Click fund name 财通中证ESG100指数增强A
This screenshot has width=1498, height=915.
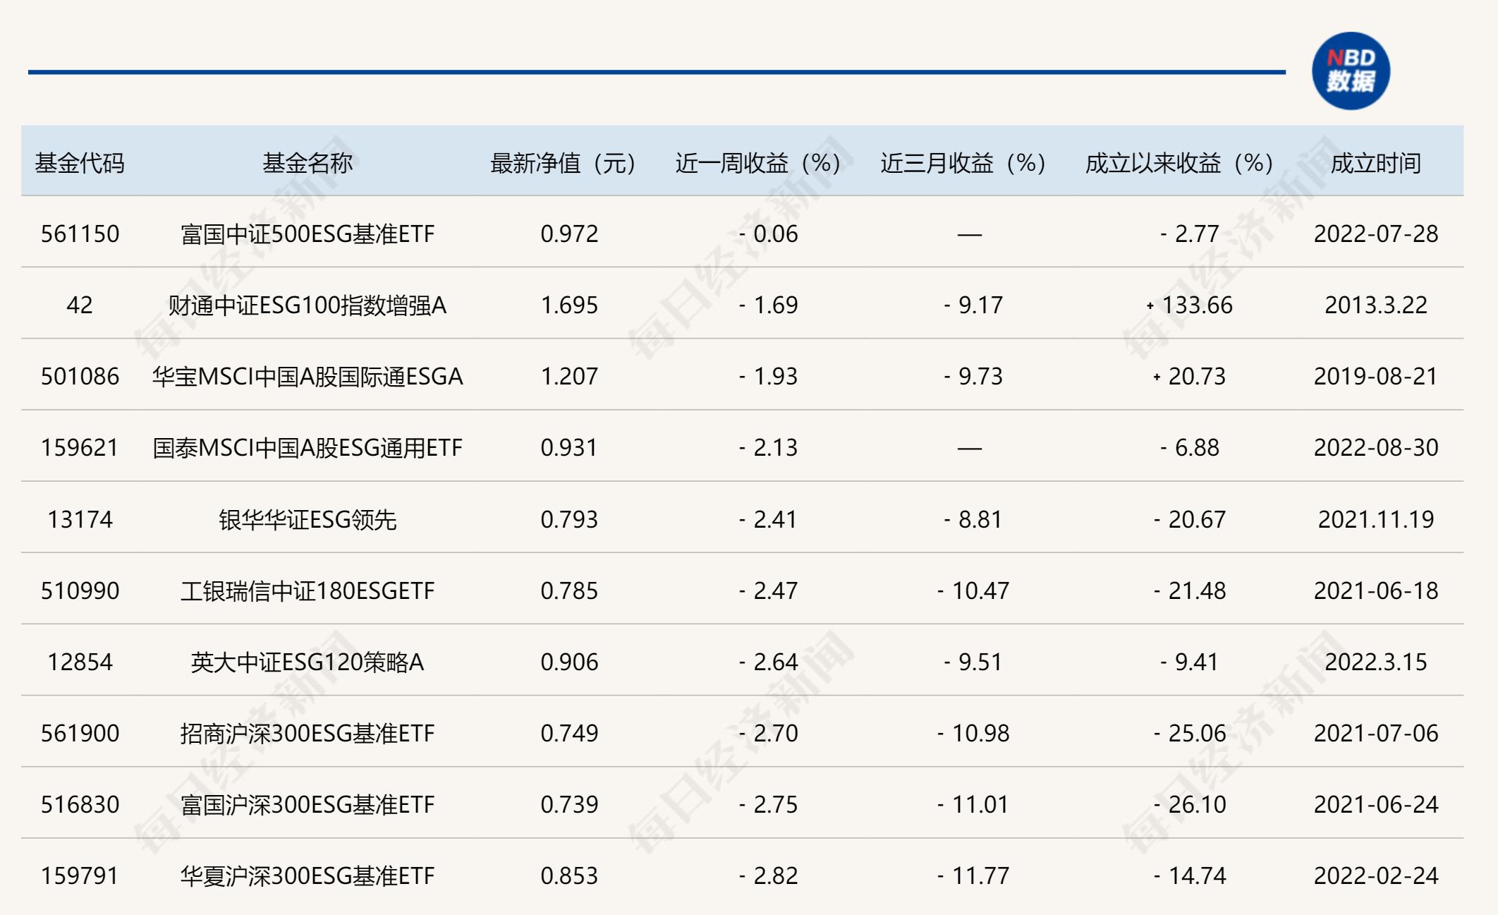[x=307, y=305]
